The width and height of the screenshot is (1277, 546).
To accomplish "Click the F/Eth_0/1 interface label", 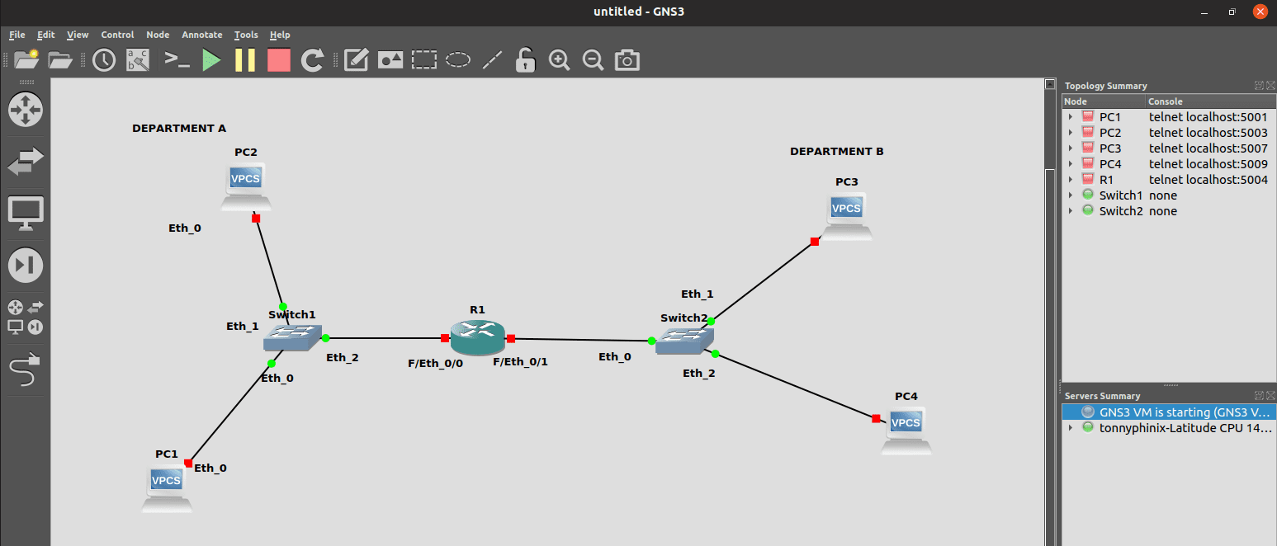I will coord(521,361).
